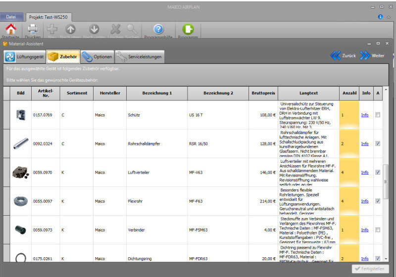Click the Langtext column header

tap(308, 93)
